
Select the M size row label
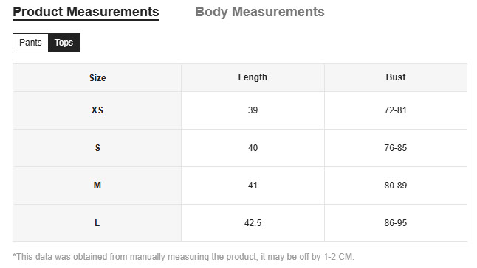pos(97,186)
